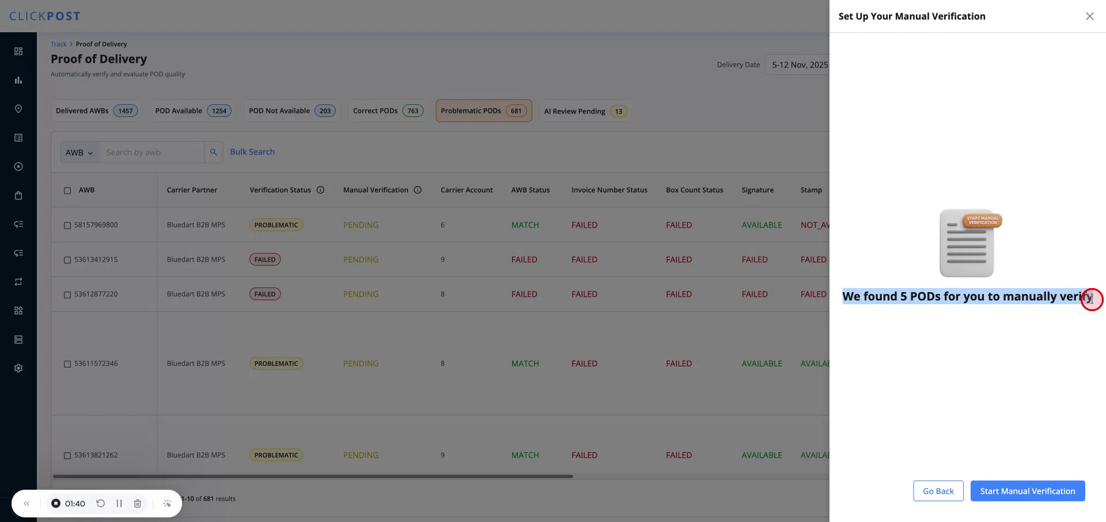Restart the recording with the redo icon
The height and width of the screenshot is (522, 1106).
click(101, 503)
